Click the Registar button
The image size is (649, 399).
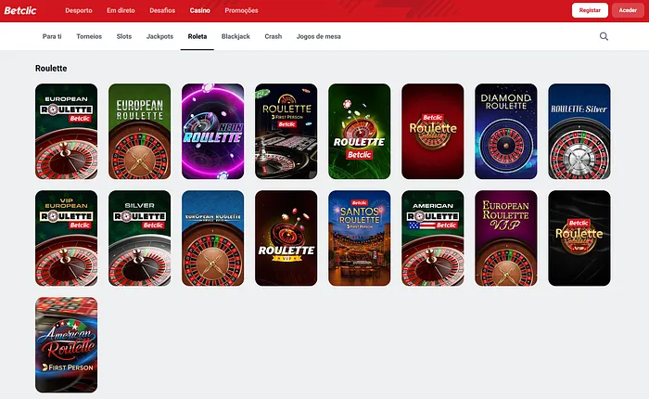coord(590,10)
